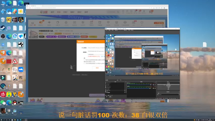Viewport: 215px width, 121px height.
Task: Click the browser back arrow
Action: [27, 8]
